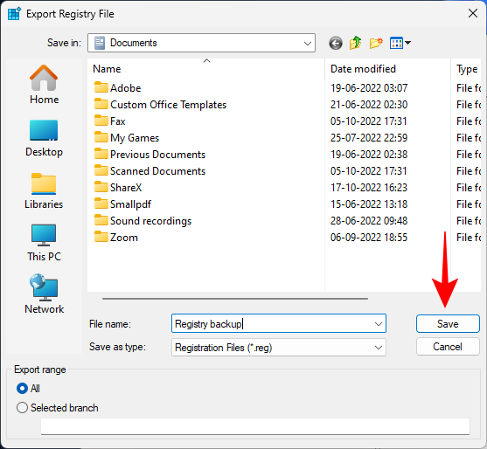
Task: Cancel the export dialog
Action: [448, 347]
